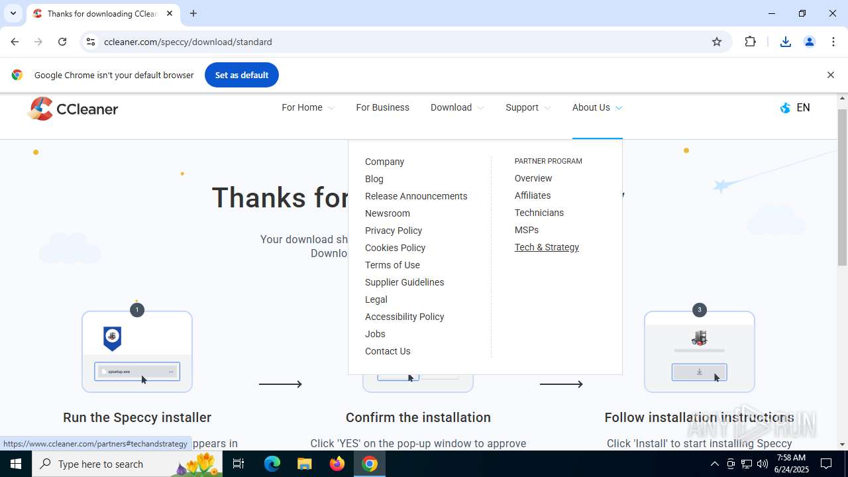Bookmark this page with star icon
Screen dimensions: 848x477
[717, 42]
